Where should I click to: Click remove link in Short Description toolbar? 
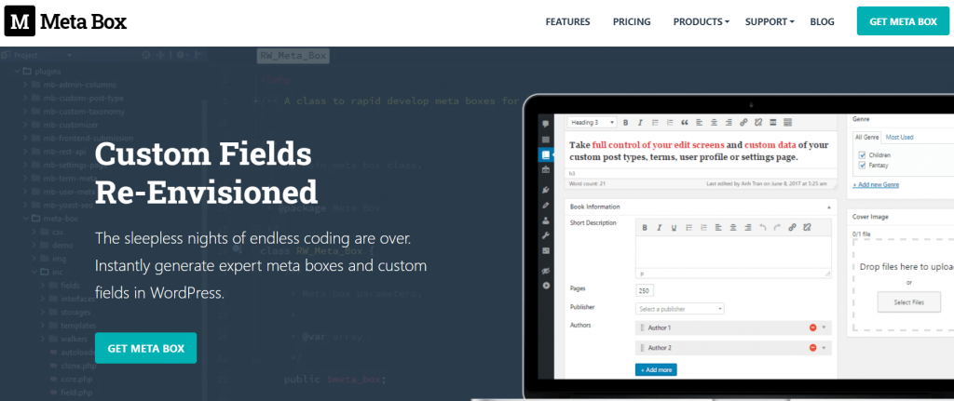807,228
